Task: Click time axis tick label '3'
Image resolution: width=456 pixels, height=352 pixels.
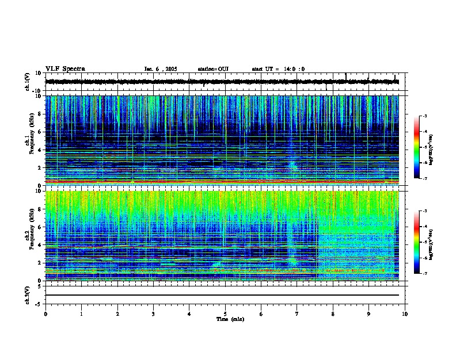Action: click(x=153, y=314)
